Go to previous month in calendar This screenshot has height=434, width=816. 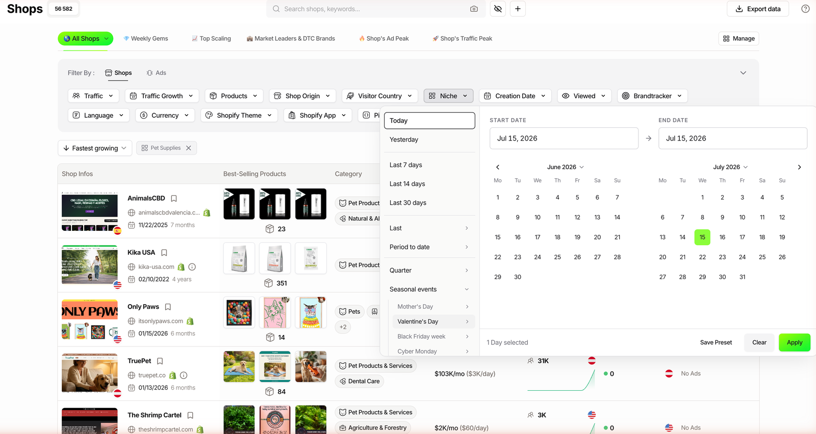(498, 167)
